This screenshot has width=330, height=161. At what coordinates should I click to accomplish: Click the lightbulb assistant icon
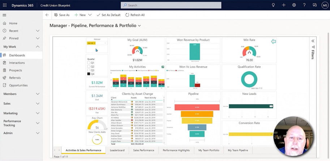[273, 5]
